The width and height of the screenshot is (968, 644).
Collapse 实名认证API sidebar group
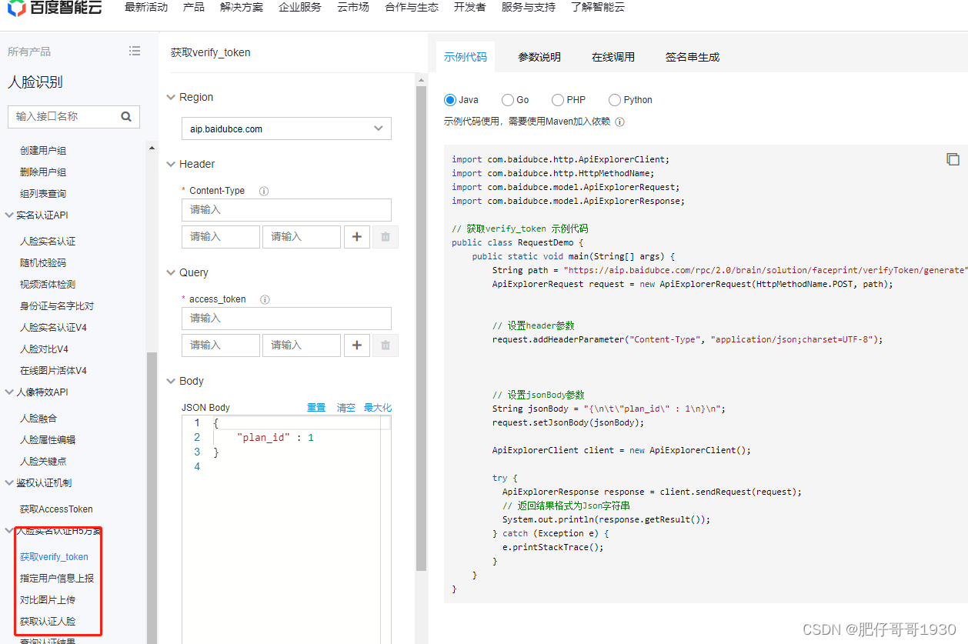[9, 215]
